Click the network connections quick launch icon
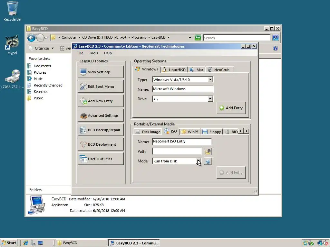The height and width of the screenshot is (247, 330). pyautogui.click(x=33, y=243)
